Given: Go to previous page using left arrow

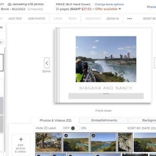Looking at the screenshot, I should click(47, 63).
